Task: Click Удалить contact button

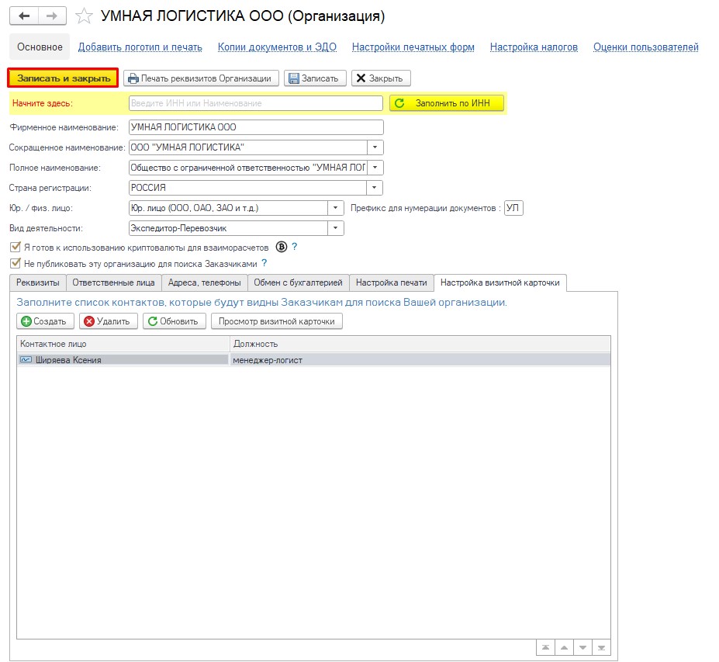Action: pos(109,321)
